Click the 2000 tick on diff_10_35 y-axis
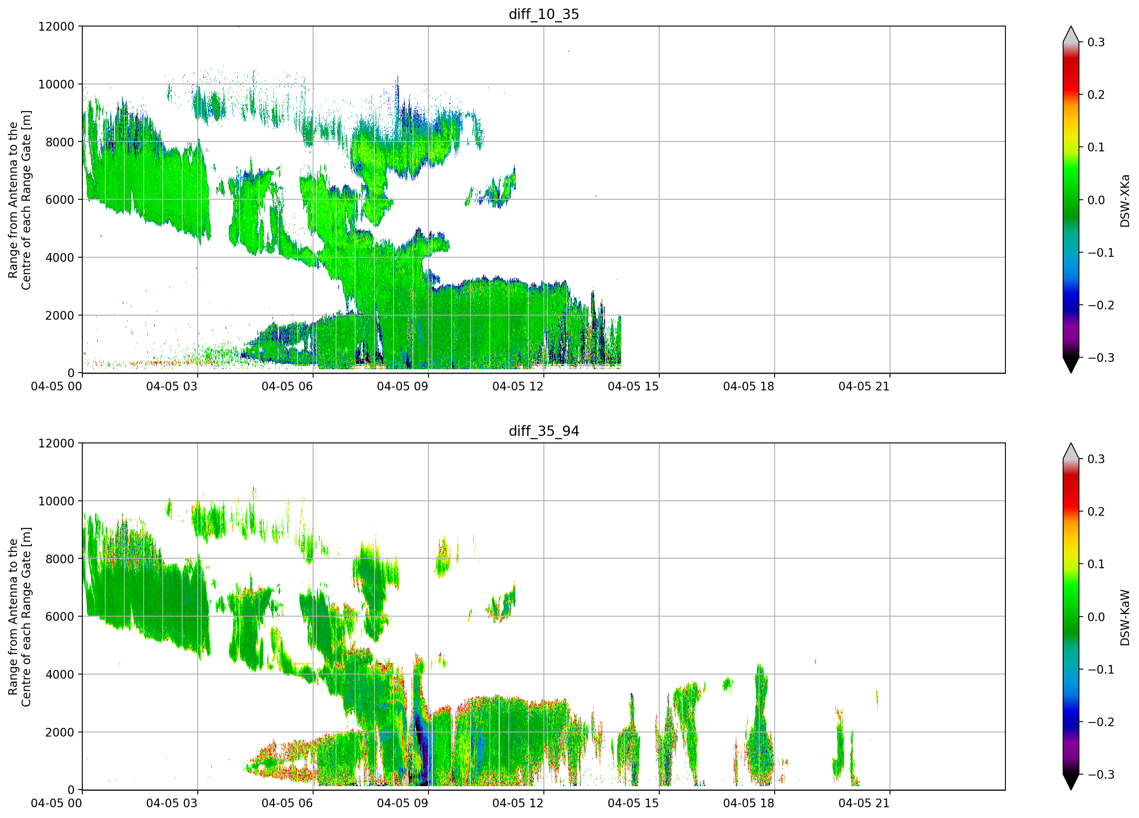This screenshot has width=1139, height=818. [x=60, y=316]
